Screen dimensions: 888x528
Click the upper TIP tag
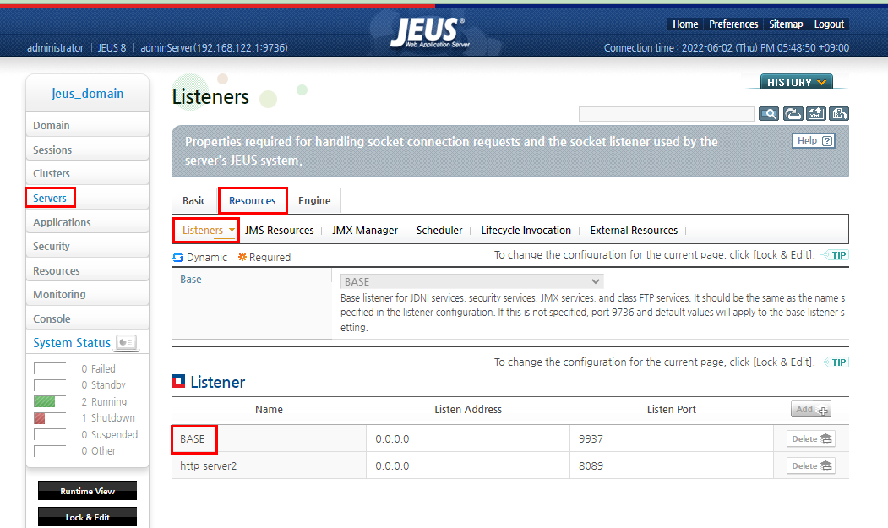point(836,255)
